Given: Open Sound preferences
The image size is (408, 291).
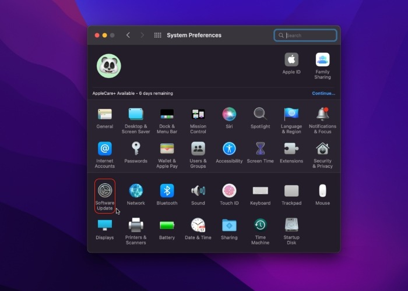Looking at the screenshot, I should click(x=198, y=194).
